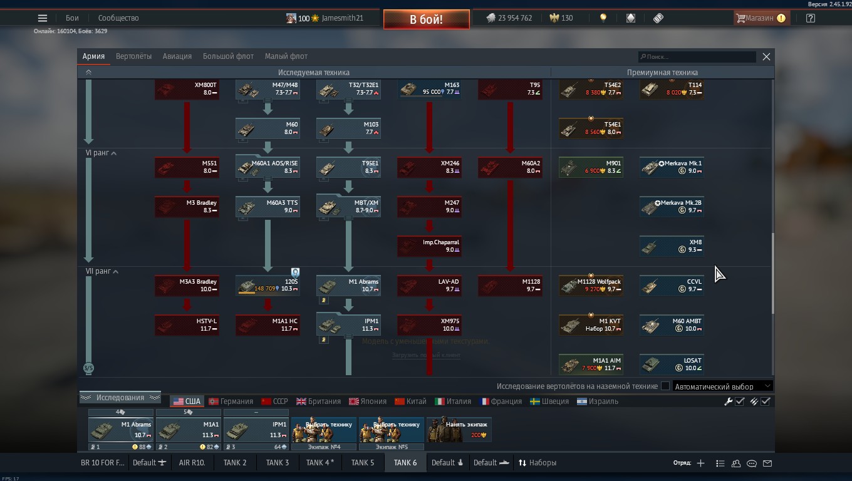This screenshot has width=852, height=481.
Task: Click the В бой! battle button
Action: [427, 19]
